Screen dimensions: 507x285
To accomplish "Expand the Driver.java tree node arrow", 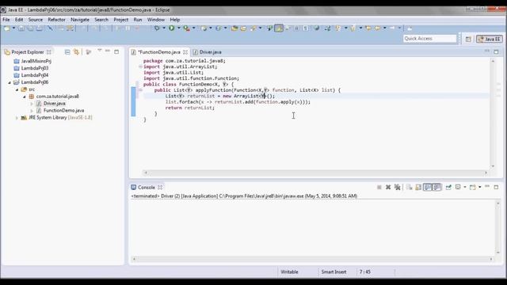I will click(32, 104).
